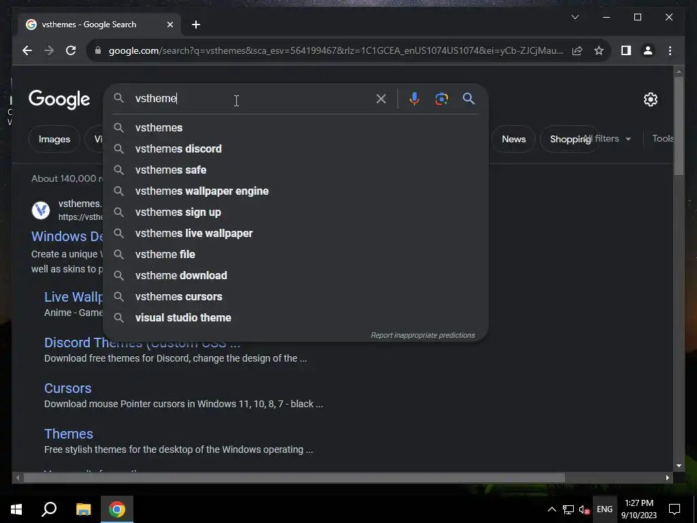Open a new tab with plus icon

(x=196, y=25)
